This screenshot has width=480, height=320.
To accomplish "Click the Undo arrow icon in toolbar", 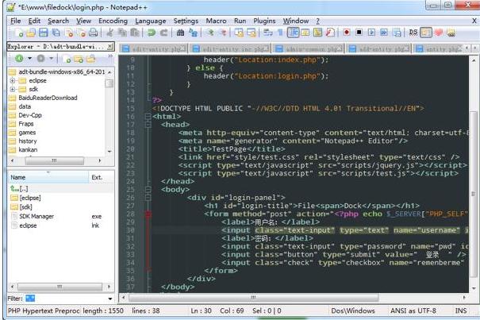I will pos(150,33).
